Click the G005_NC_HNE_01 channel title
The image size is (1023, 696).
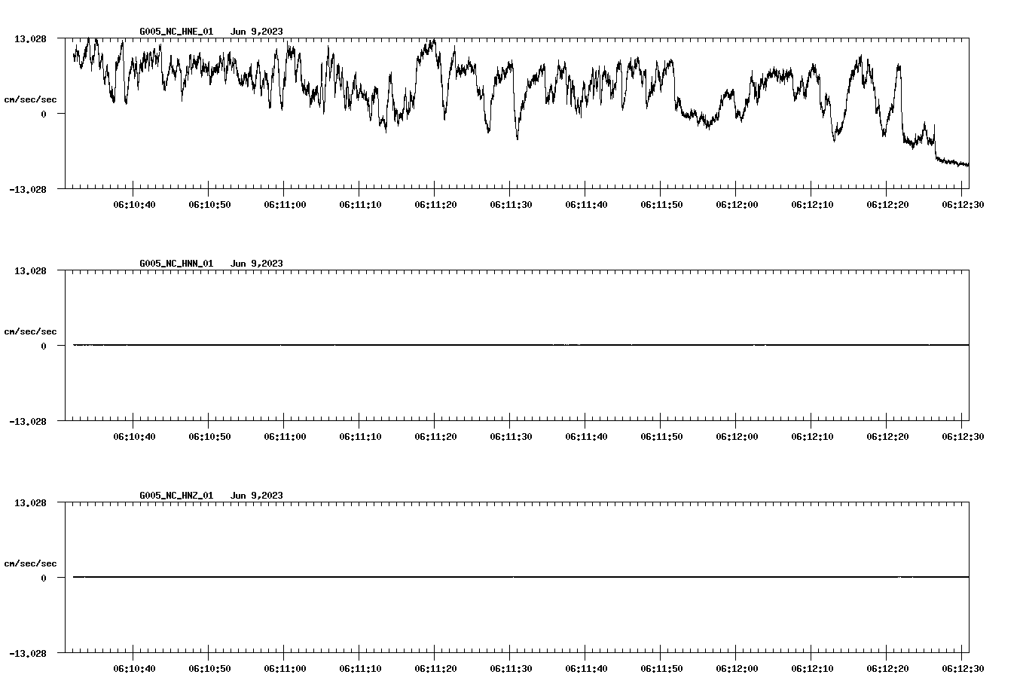176,32
